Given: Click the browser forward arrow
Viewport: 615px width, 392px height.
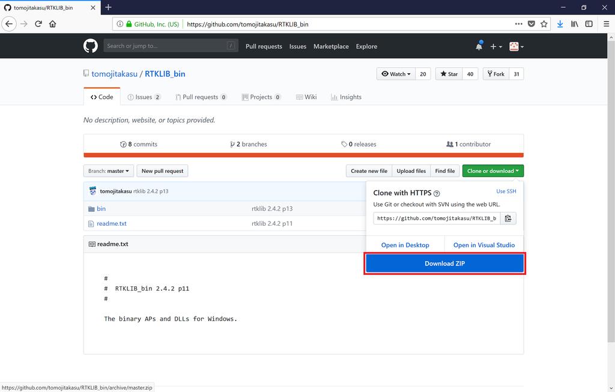Looking at the screenshot, I should point(24,24).
